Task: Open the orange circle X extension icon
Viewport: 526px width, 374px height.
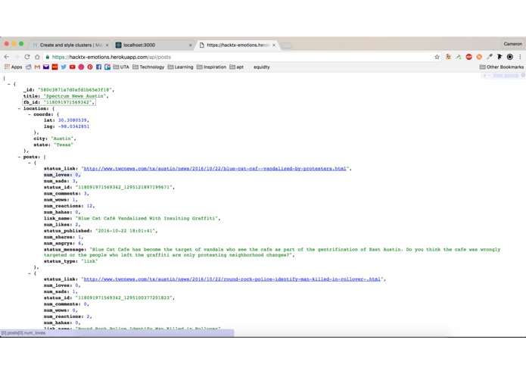Action: (479, 57)
